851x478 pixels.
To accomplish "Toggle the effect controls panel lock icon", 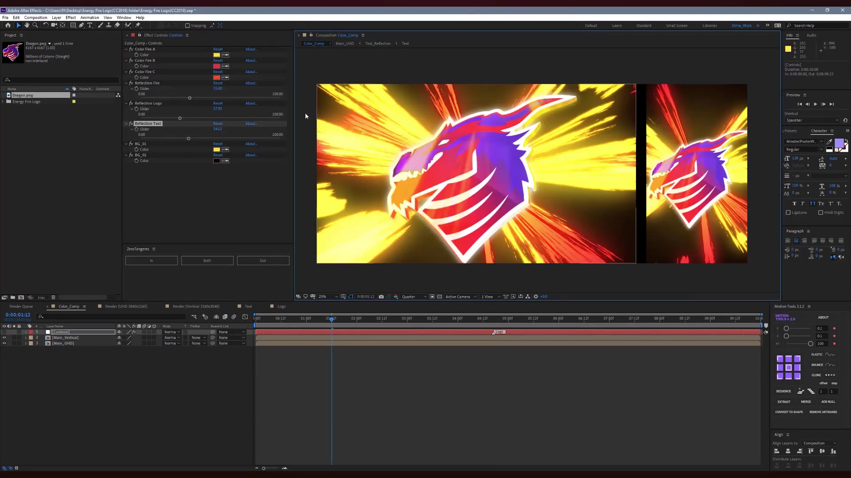I will click(x=139, y=35).
